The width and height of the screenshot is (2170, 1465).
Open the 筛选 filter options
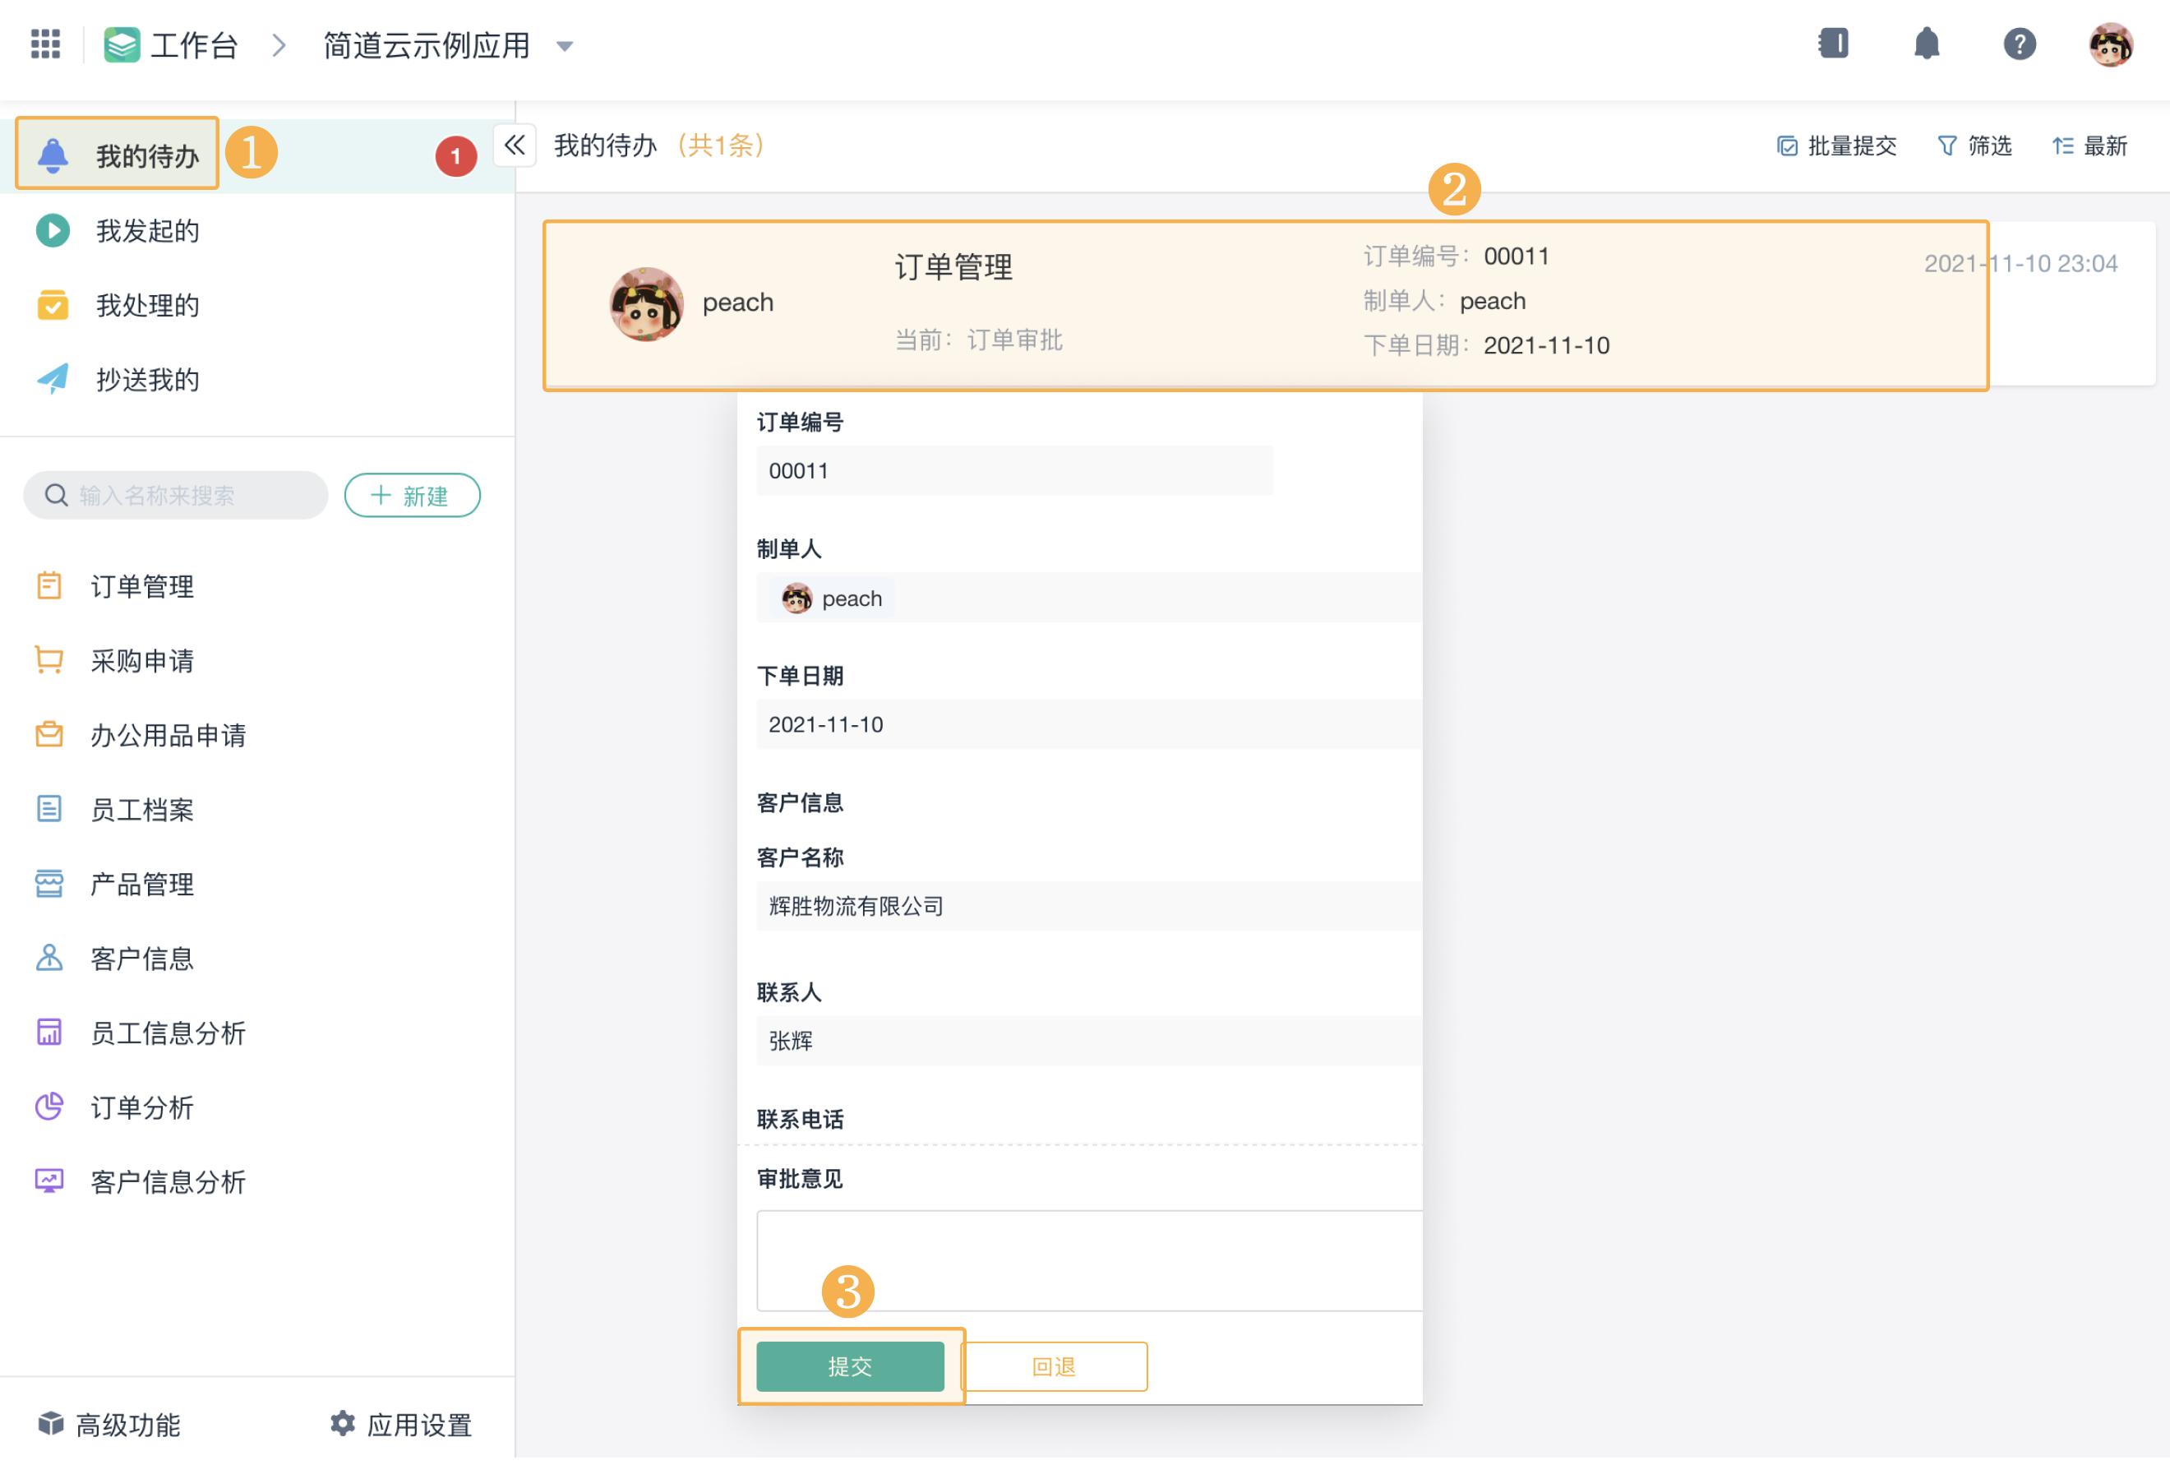point(1974,146)
